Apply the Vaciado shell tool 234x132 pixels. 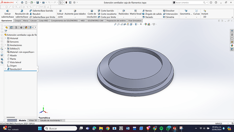coord(148,17)
